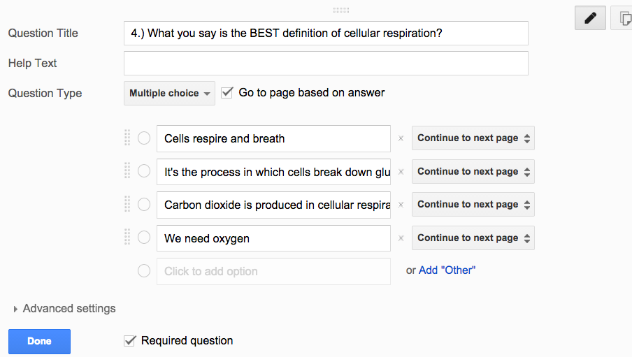The width and height of the screenshot is (632, 357).
Task: Click the Add "Other" link
Action: (x=447, y=270)
